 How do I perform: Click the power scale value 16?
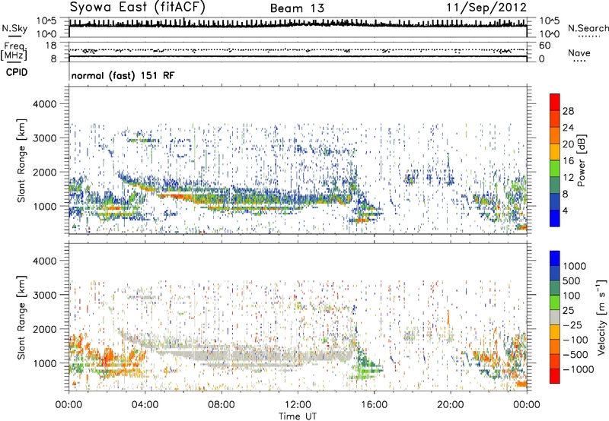(568, 161)
